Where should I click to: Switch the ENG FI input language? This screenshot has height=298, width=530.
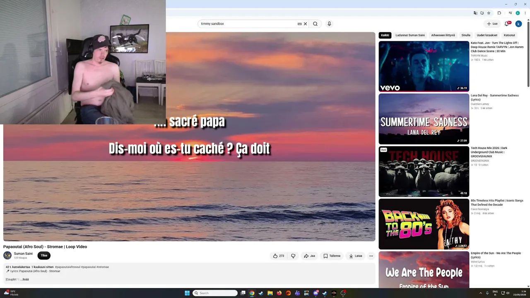495,293
